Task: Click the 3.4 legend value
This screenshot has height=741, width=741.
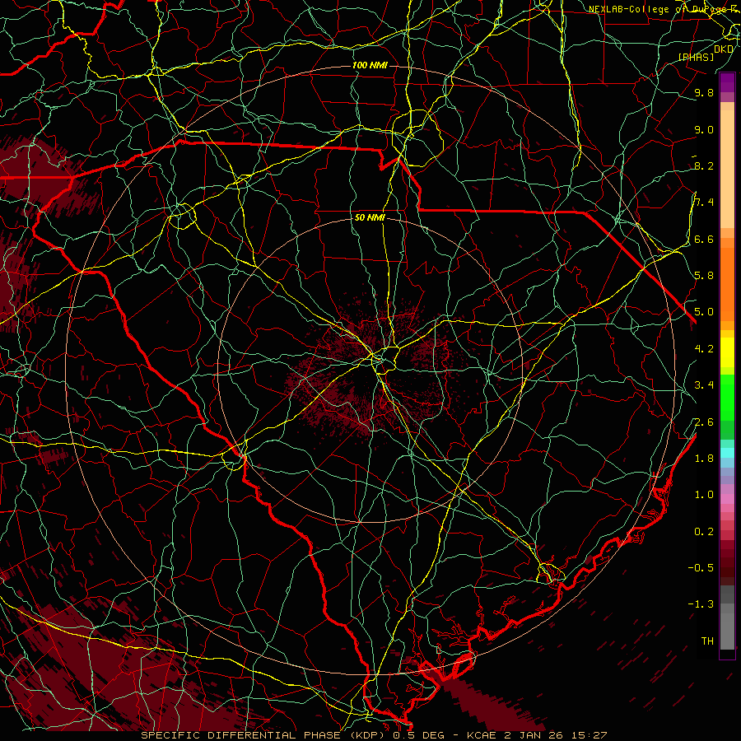Action: (704, 385)
